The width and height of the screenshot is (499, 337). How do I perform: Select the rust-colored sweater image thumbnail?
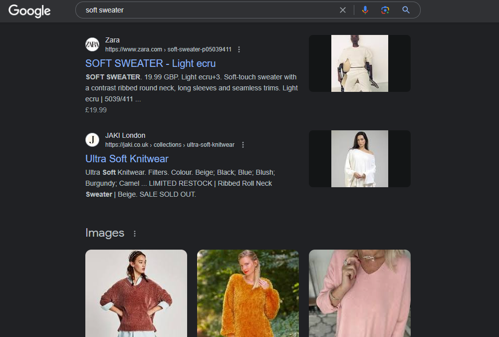(x=136, y=293)
